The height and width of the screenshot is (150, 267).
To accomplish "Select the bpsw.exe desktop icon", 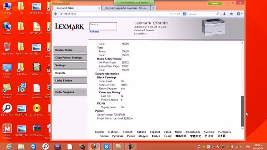I will point(22,90).
